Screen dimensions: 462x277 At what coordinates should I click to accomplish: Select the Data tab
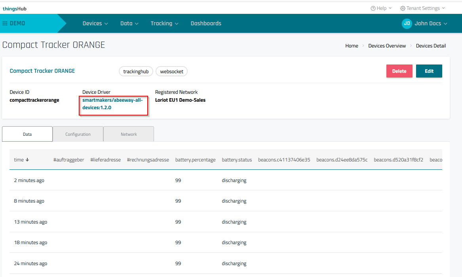[27, 134]
